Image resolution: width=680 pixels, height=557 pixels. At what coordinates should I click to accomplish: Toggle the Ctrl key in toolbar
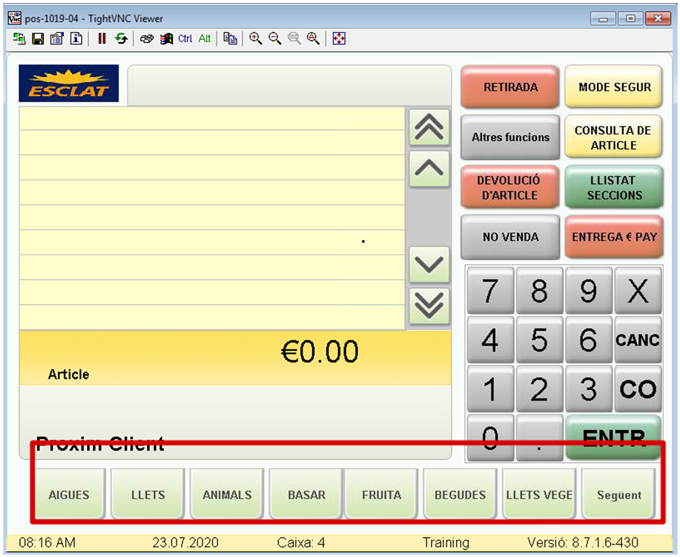[x=185, y=39]
